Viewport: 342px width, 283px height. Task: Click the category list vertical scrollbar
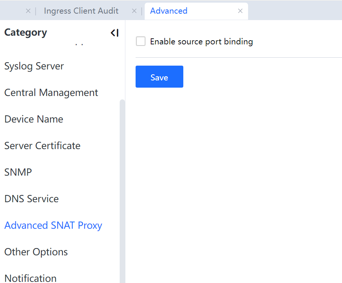click(122, 190)
